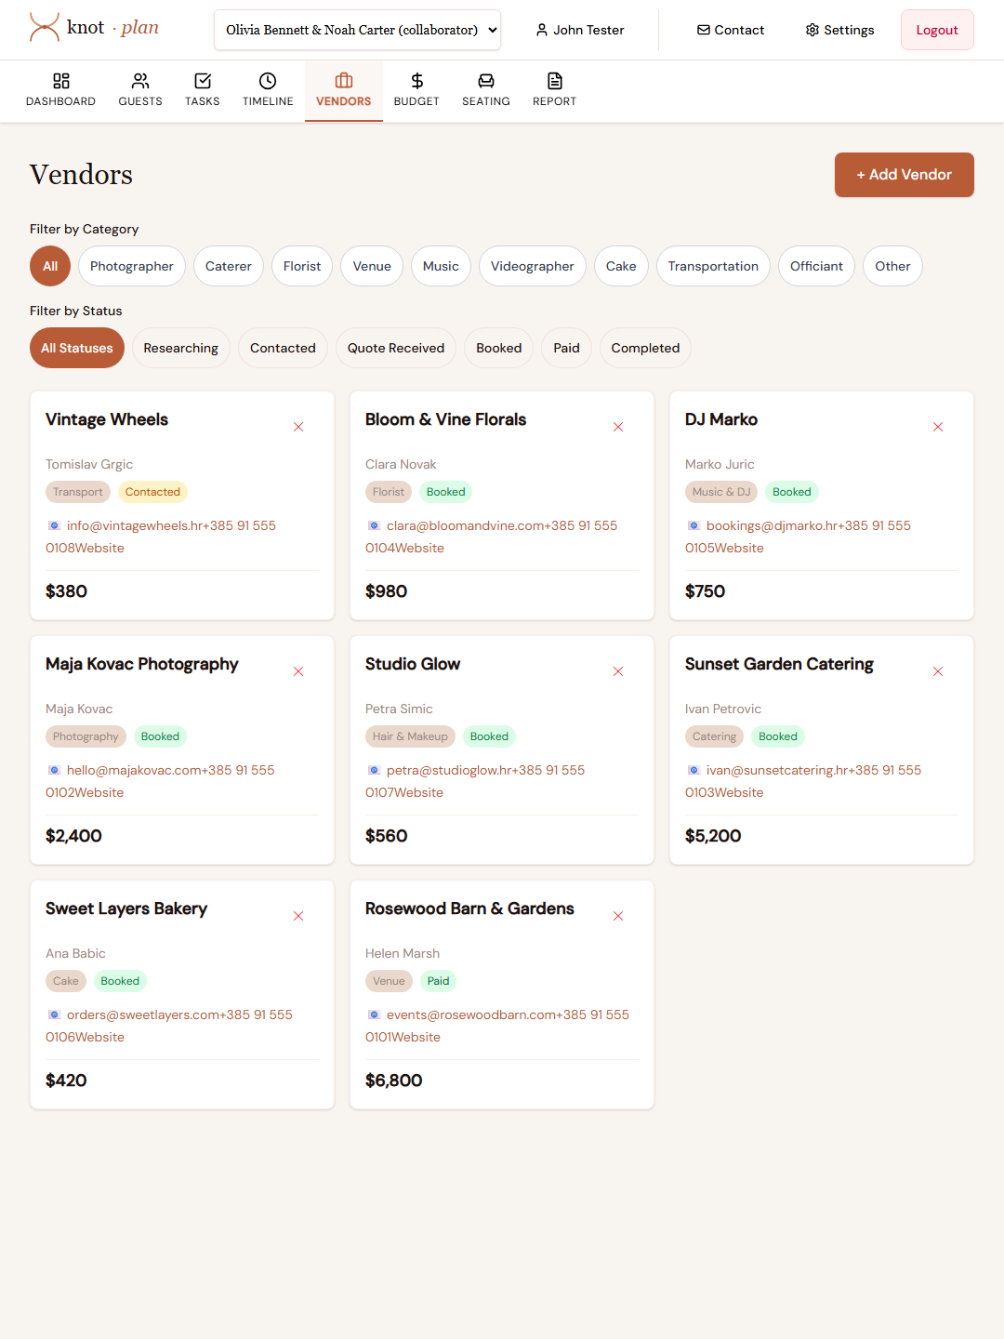The width and height of the screenshot is (1004, 1339).
Task: Click the Settings gear icon
Action: tap(812, 30)
